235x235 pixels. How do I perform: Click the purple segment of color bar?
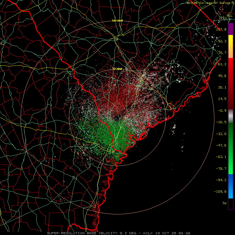pyautogui.click(x=231, y=29)
